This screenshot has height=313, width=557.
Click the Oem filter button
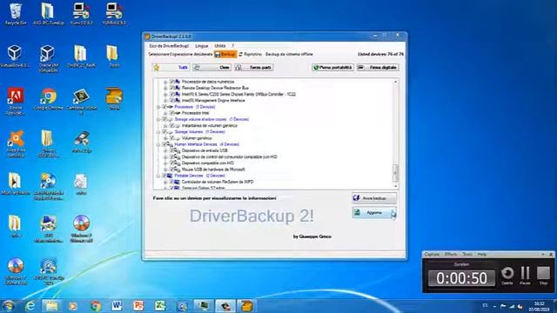pos(212,68)
